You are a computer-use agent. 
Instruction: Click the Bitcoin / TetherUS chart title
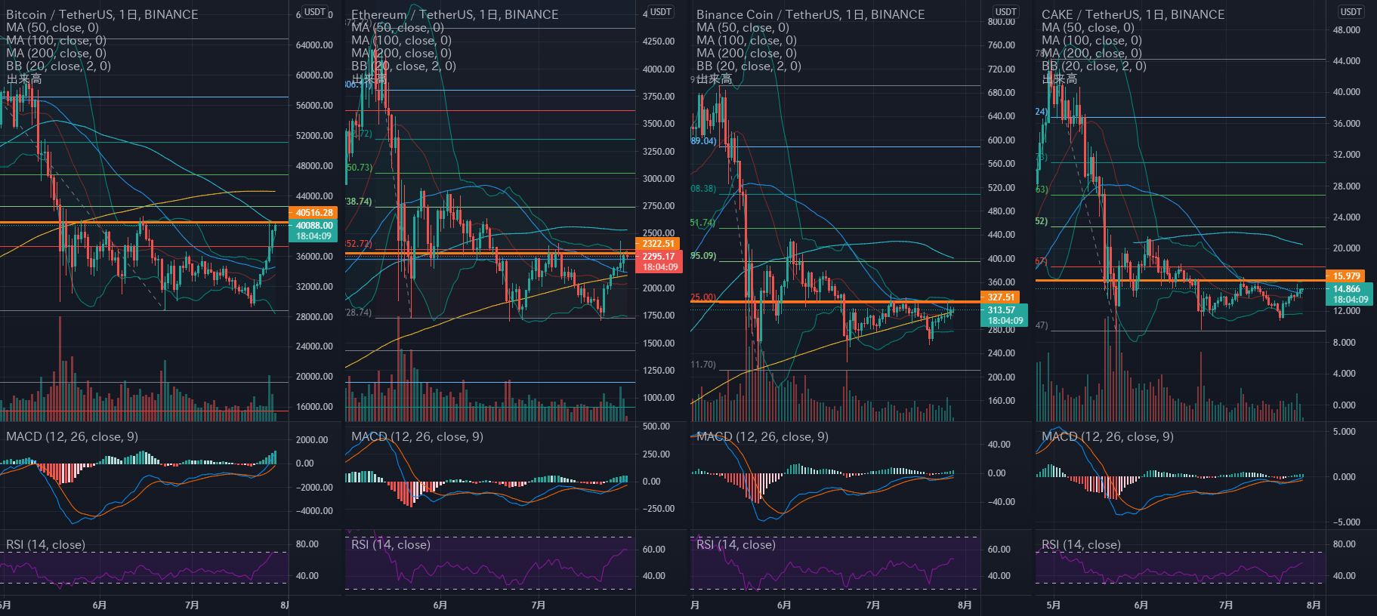[x=102, y=14]
